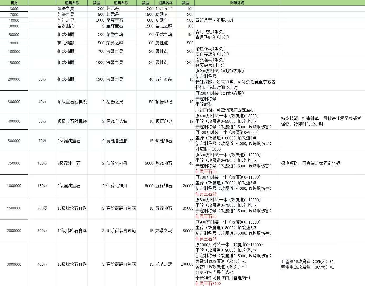Click the 附赠外观 column header
The image size is (365, 286).
237,3
